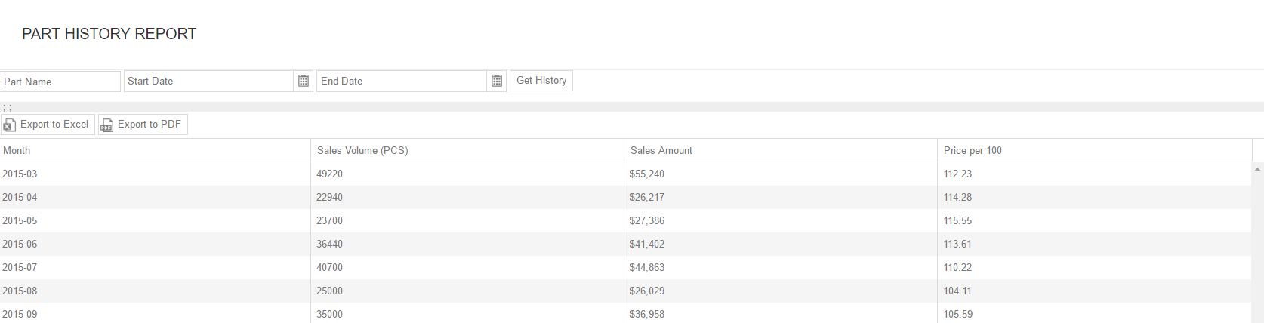Click the PDF icon on export button

point(107,125)
